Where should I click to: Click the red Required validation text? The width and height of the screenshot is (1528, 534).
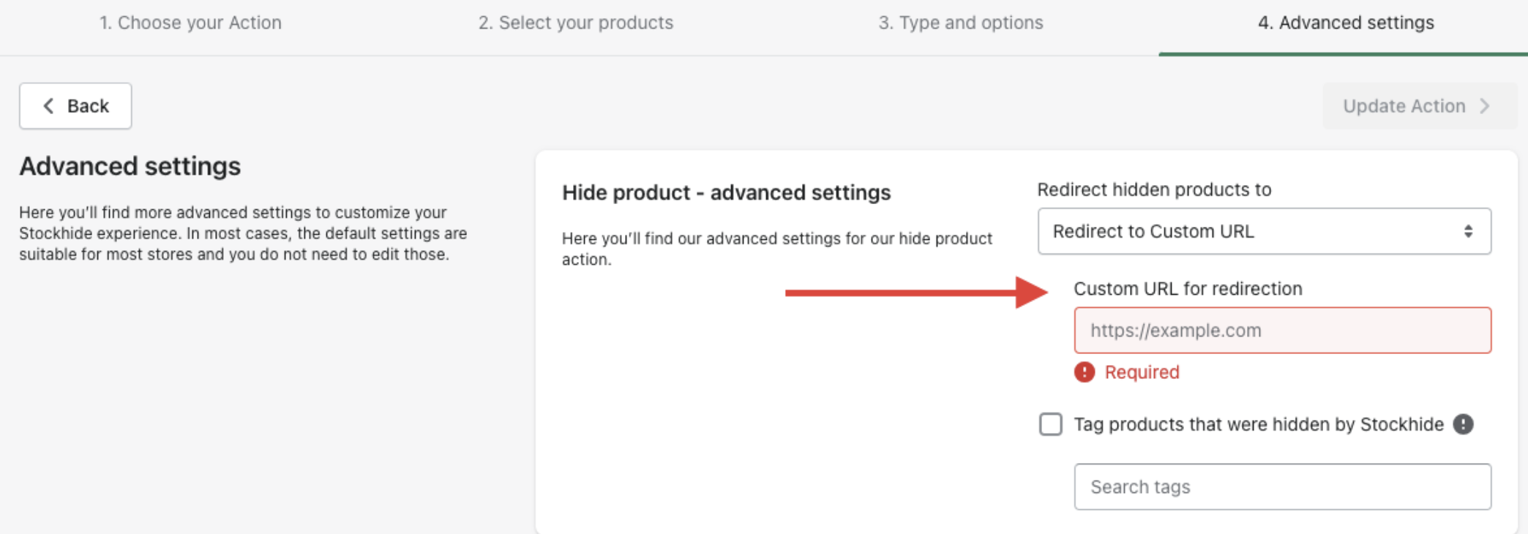[1142, 372]
